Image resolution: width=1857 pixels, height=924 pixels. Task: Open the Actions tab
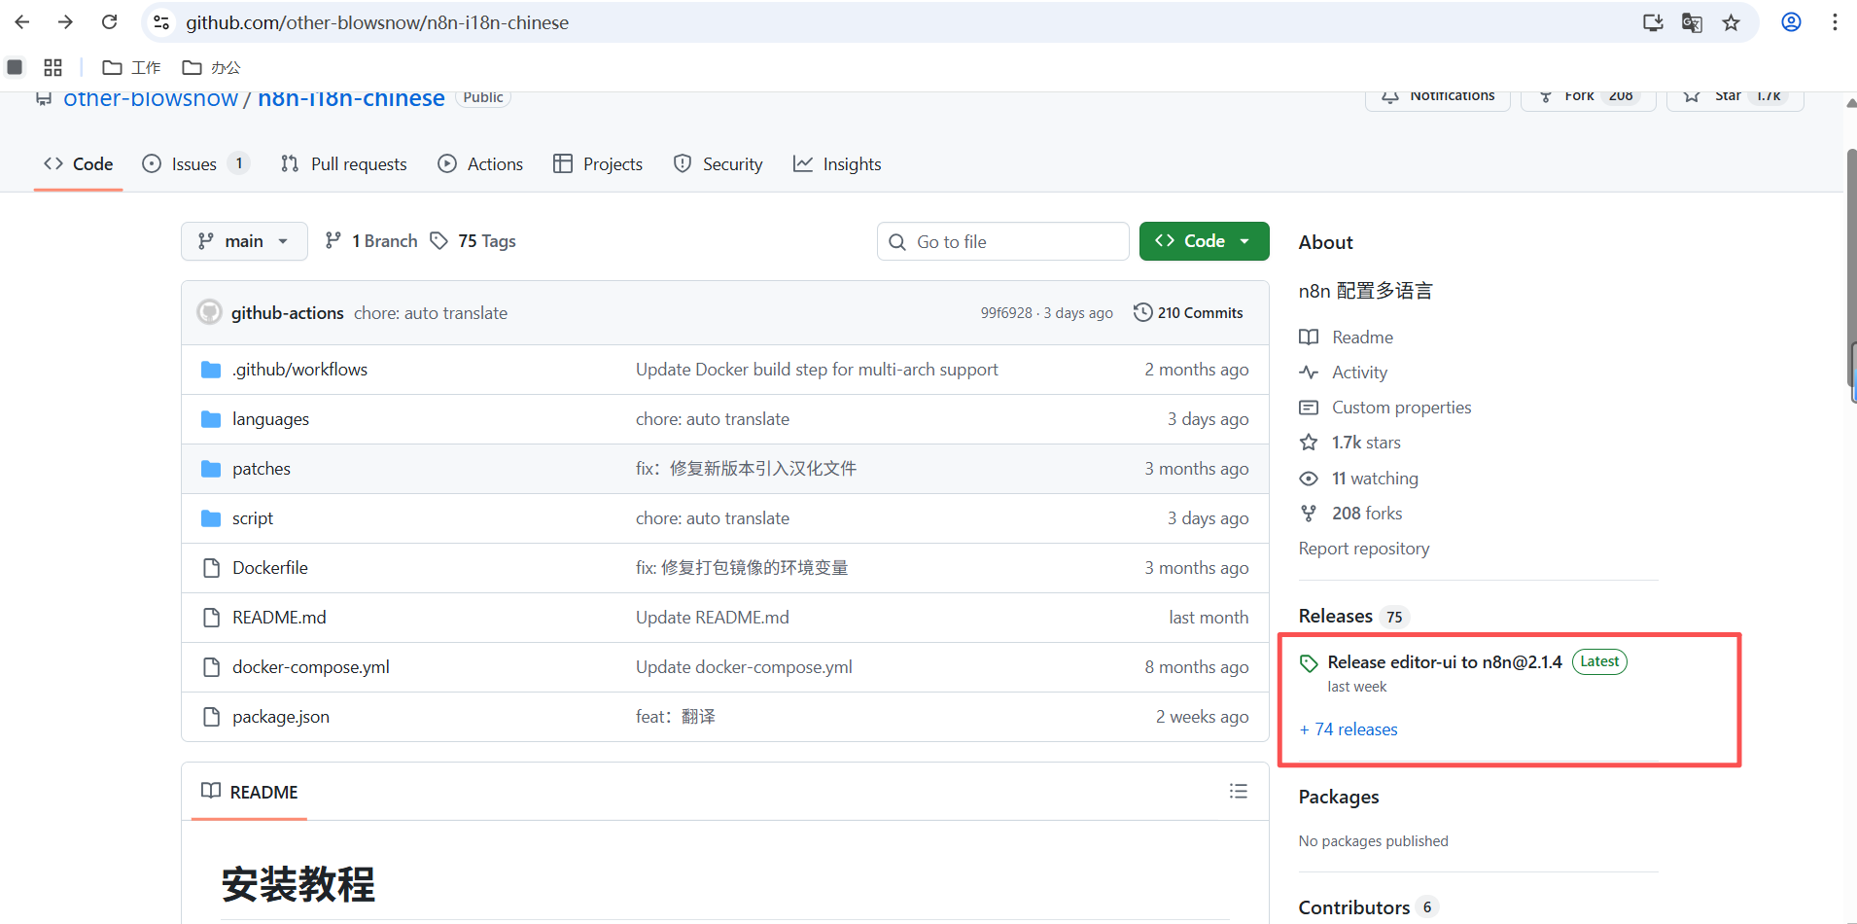tap(480, 164)
